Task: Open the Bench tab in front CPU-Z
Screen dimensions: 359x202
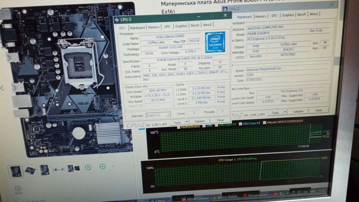Action: (195, 25)
